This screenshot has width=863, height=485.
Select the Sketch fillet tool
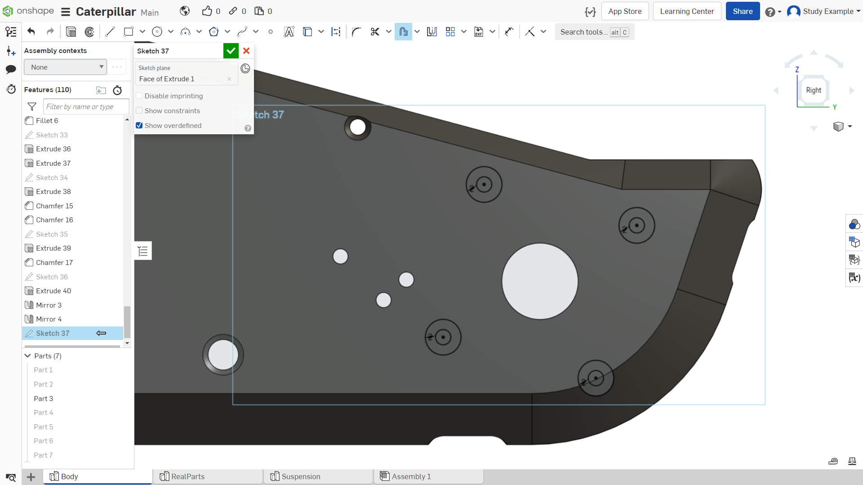coord(356,32)
